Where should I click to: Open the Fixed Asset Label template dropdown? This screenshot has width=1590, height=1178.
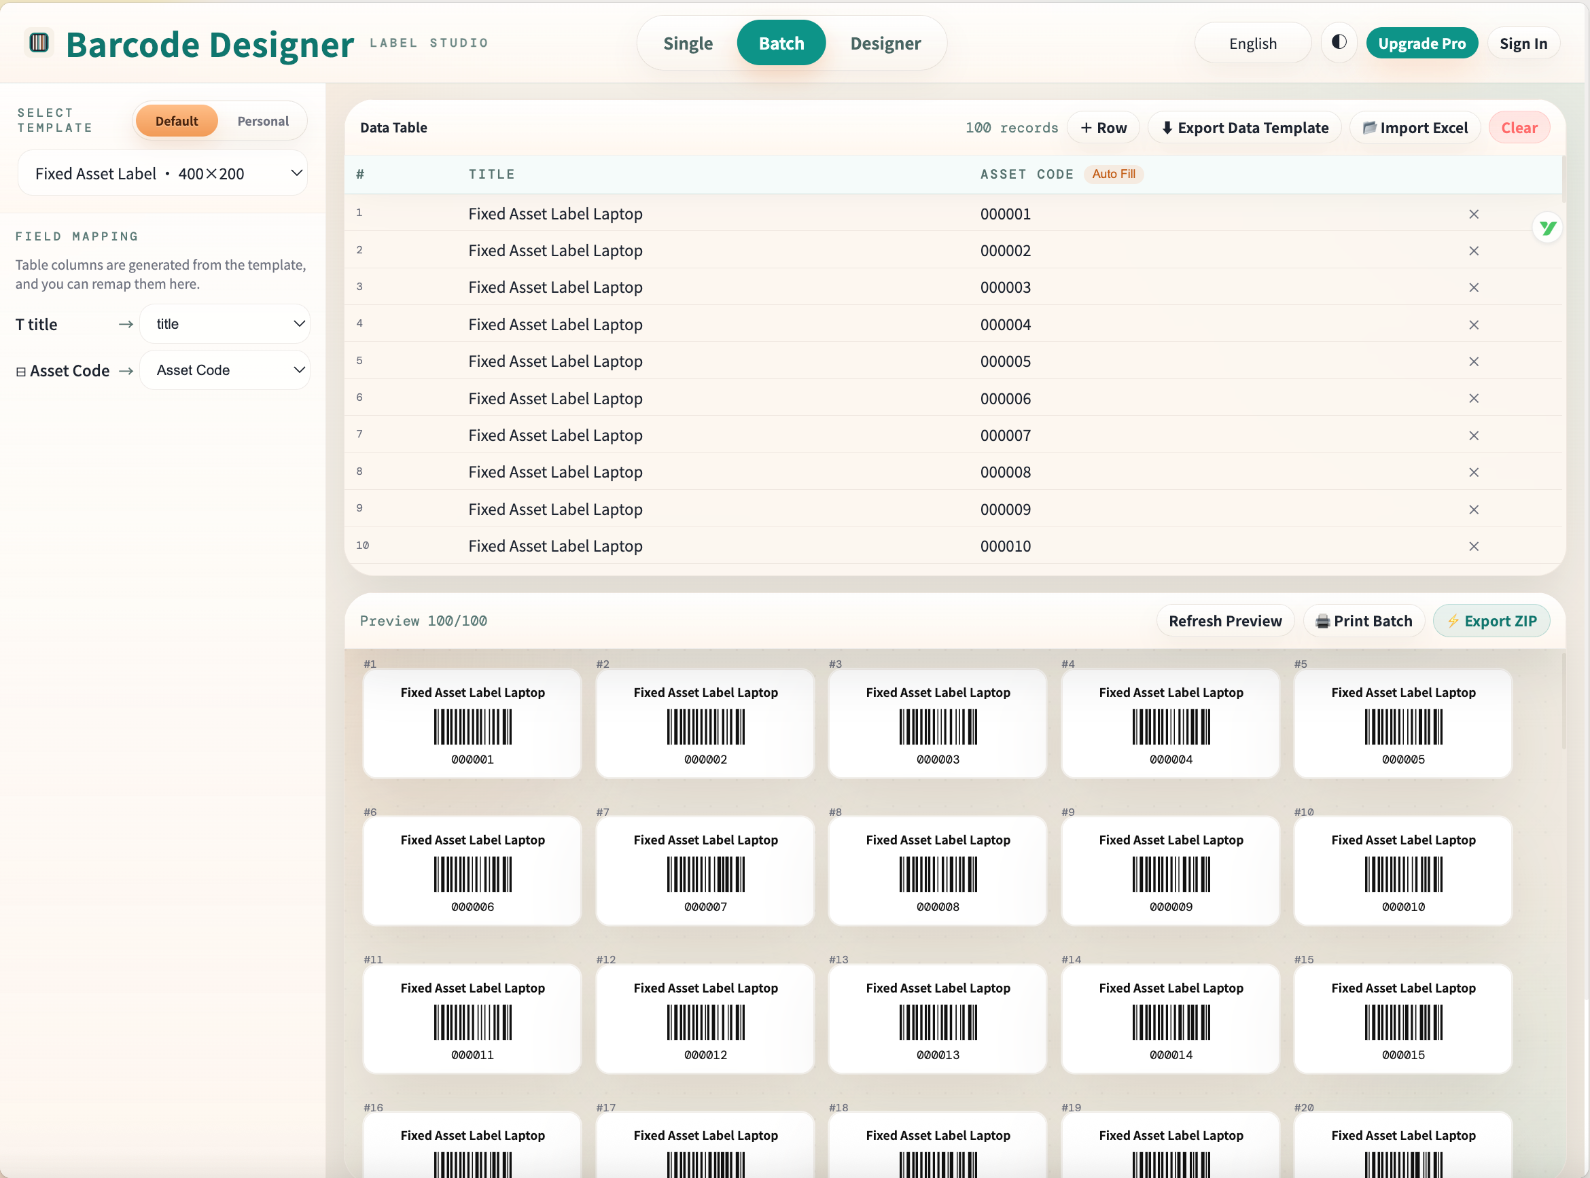162,173
